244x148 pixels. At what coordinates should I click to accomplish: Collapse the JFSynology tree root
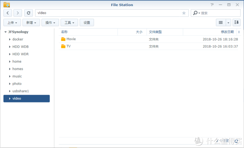(x=5, y=32)
